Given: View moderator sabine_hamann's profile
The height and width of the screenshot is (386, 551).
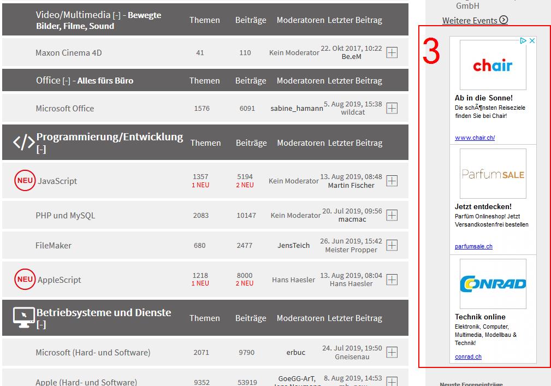Looking at the screenshot, I should (x=297, y=109).
